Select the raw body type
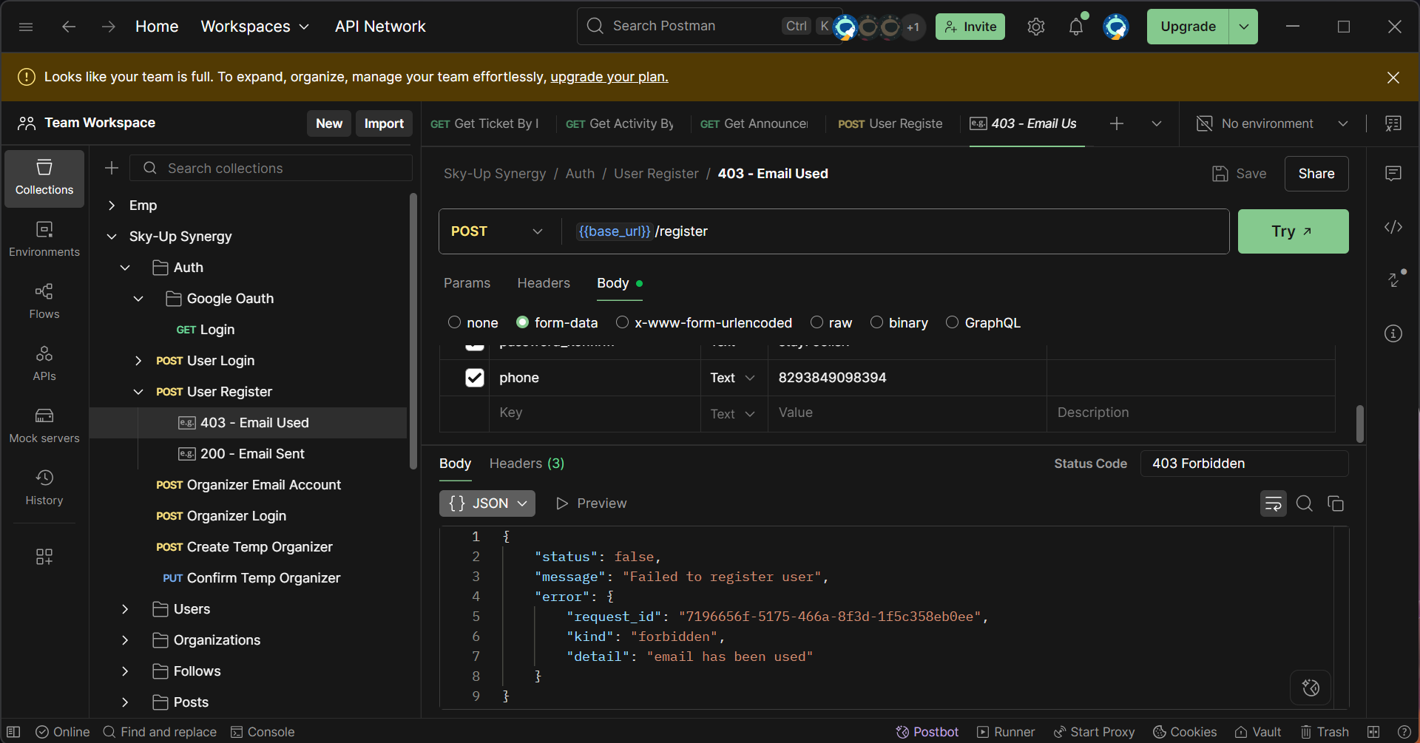The height and width of the screenshot is (743, 1420). [816, 322]
